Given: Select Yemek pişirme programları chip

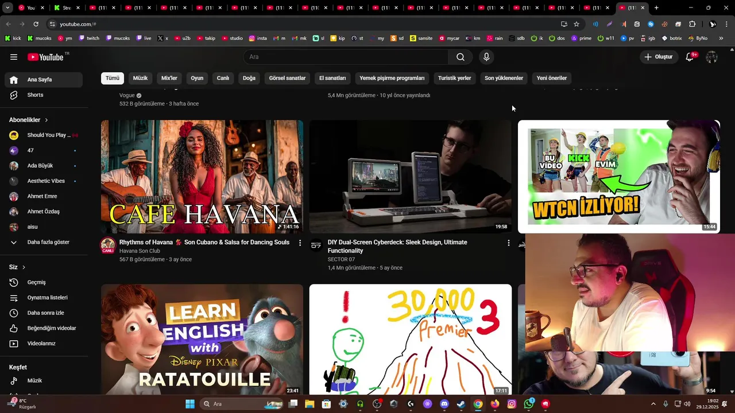Looking at the screenshot, I should [x=392, y=78].
